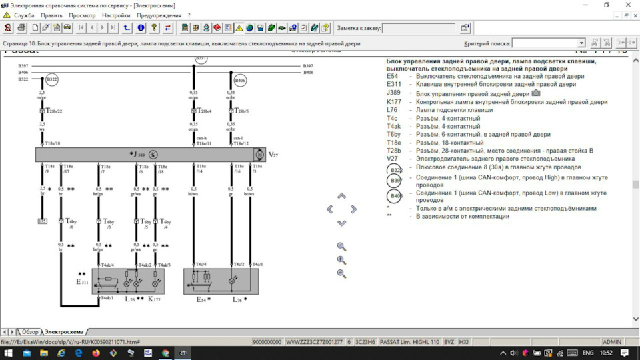Click the legend line starting with K177
Viewport: 640px width, 360px height.
pos(497,102)
